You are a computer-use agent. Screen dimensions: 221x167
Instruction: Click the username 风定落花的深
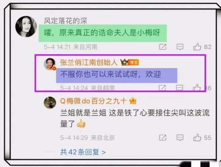(66, 21)
